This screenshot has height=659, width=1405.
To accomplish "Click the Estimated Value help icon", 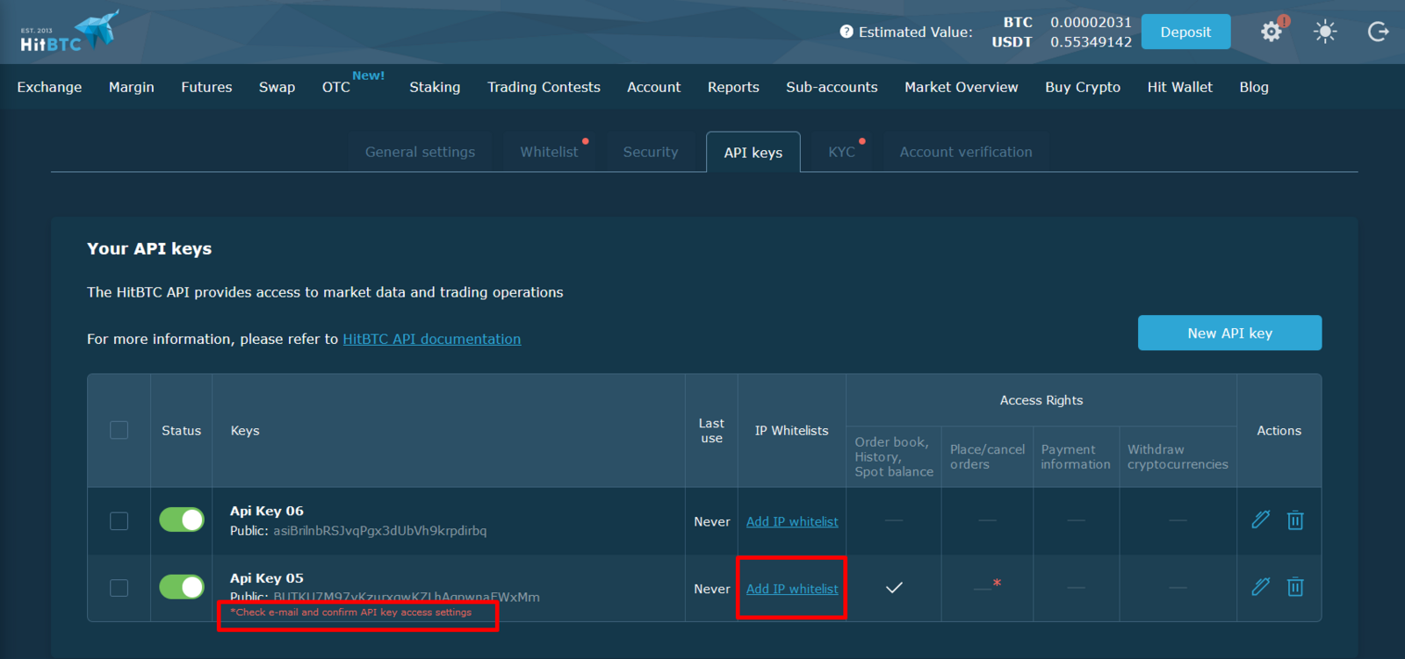I will [847, 32].
